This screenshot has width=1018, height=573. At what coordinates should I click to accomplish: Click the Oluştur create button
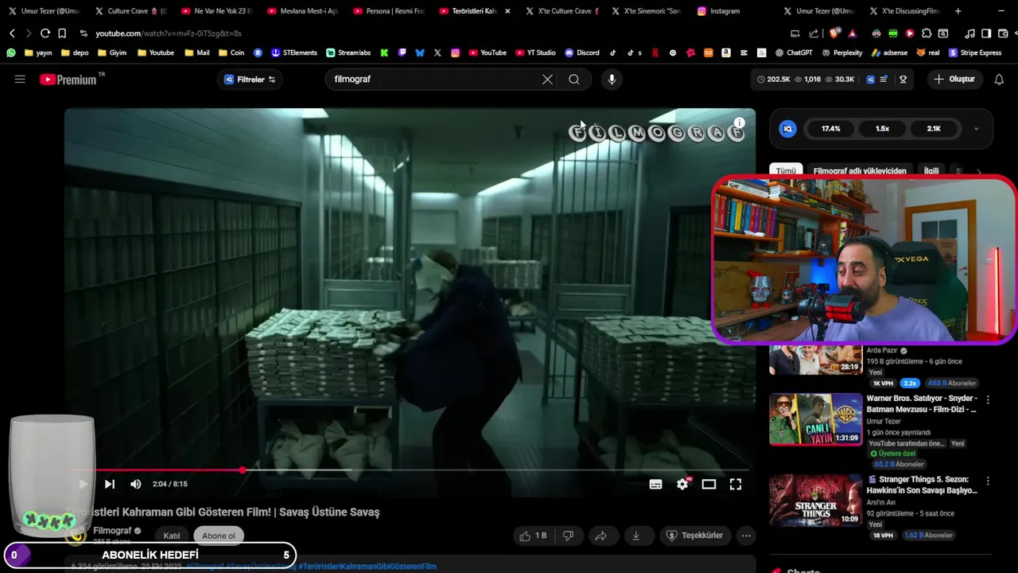pyautogui.click(x=954, y=80)
